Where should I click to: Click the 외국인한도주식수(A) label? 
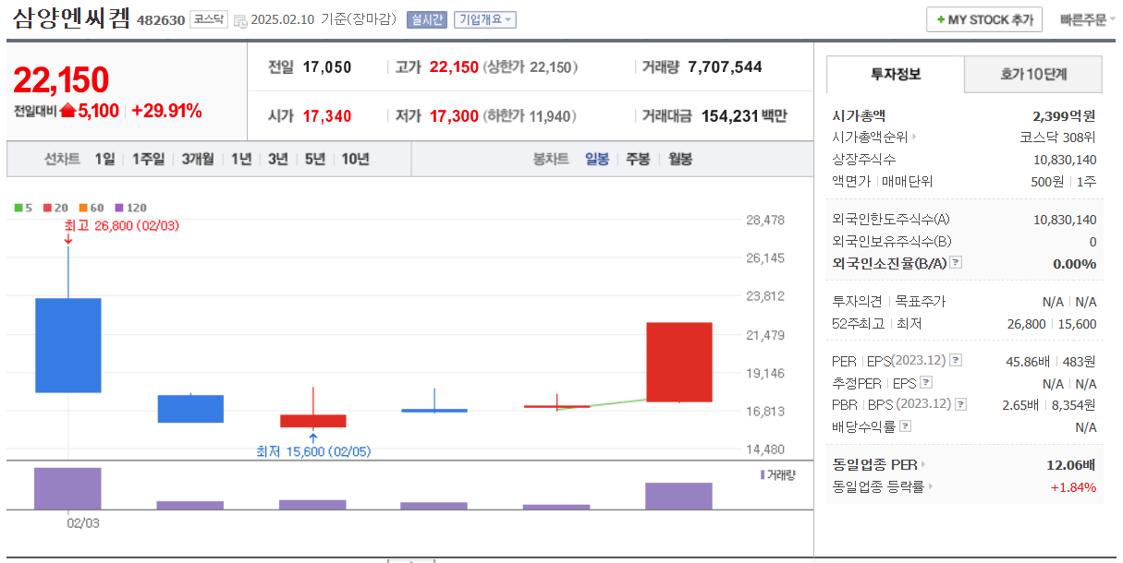click(x=891, y=220)
